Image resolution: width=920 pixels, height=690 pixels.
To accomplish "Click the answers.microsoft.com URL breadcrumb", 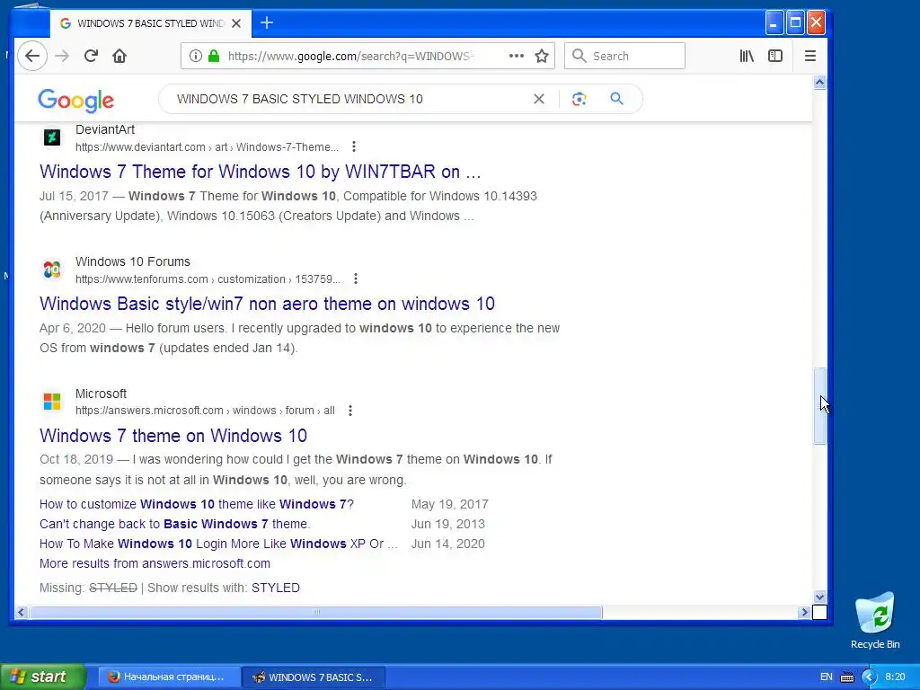I will (206, 411).
